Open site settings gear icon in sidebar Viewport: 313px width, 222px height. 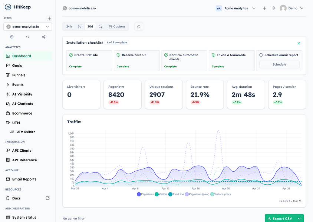pyautogui.click(x=12, y=37)
